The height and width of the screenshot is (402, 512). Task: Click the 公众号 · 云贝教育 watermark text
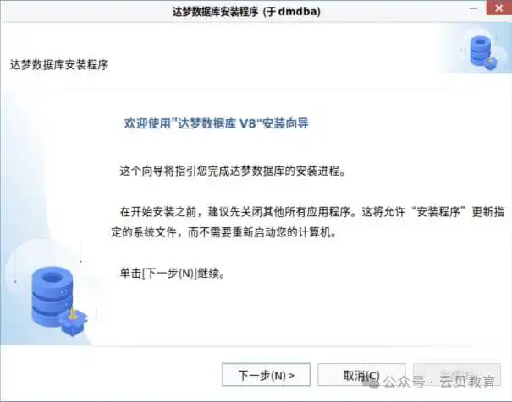pos(439,382)
